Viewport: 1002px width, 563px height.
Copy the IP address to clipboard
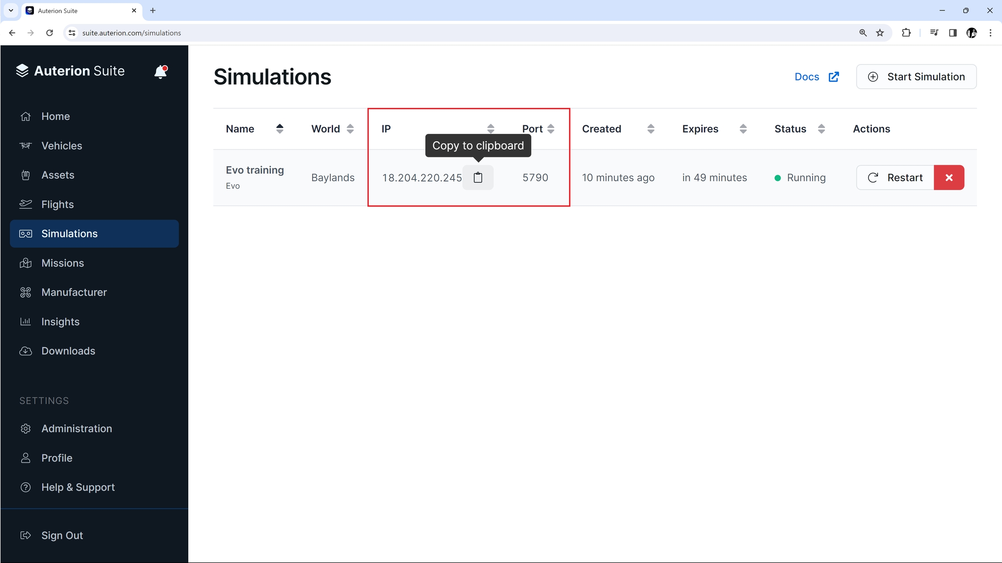pyautogui.click(x=478, y=177)
